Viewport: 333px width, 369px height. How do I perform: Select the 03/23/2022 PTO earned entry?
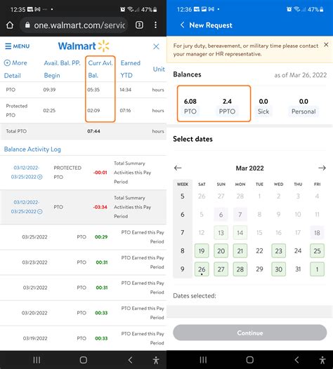tap(83, 262)
